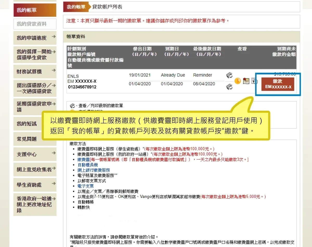Click the Reminder text in the bill table

(202, 75)
